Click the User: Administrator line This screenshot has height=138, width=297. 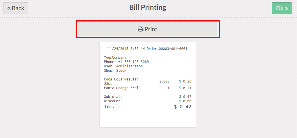click(x=123, y=66)
